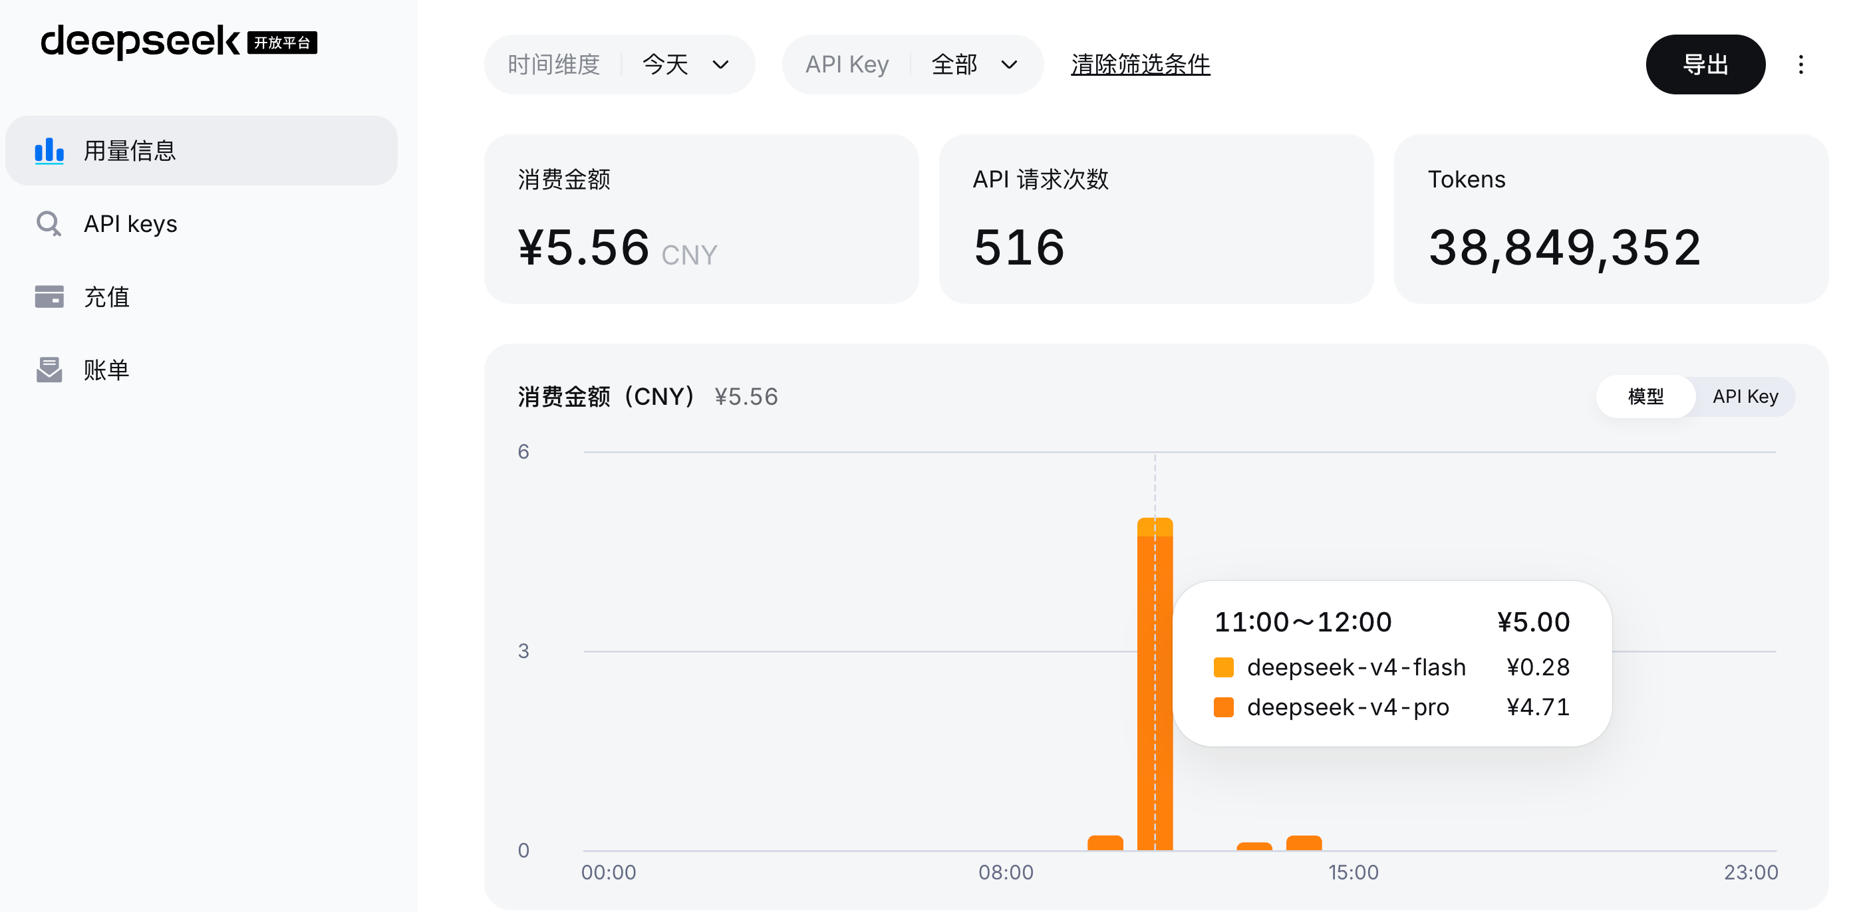
Task: Click the ¥5.00 total in tooltip
Action: [x=1534, y=622]
